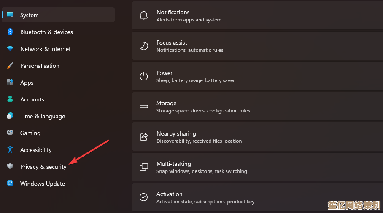Image resolution: width=383 pixels, height=213 pixels.
Task: Open Nearby sharing settings
Action: (257, 137)
